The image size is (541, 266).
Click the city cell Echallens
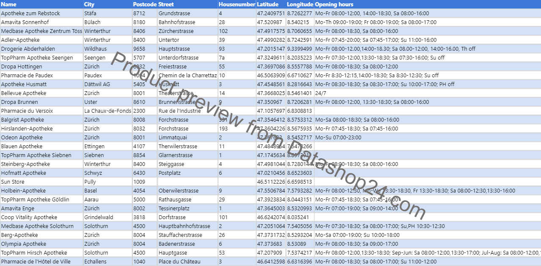pyautogui.click(x=107, y=262)
